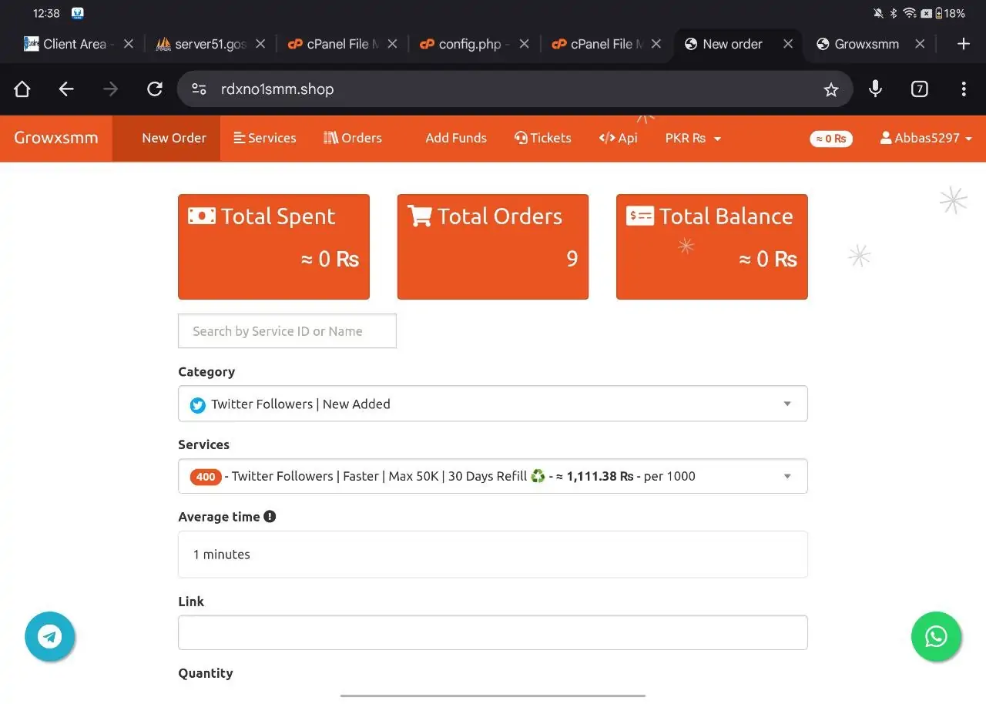Expand the Services dropdown
This screenshot has height=704, width=986.
click(492, 476)
